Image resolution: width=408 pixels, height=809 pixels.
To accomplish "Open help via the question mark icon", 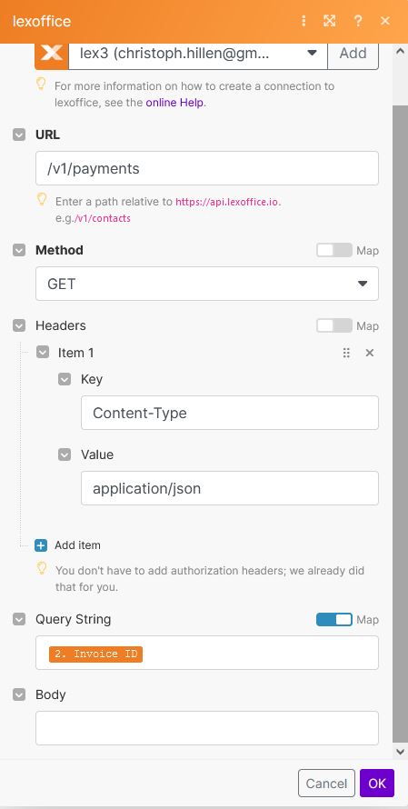I will [x=357, y=21].
